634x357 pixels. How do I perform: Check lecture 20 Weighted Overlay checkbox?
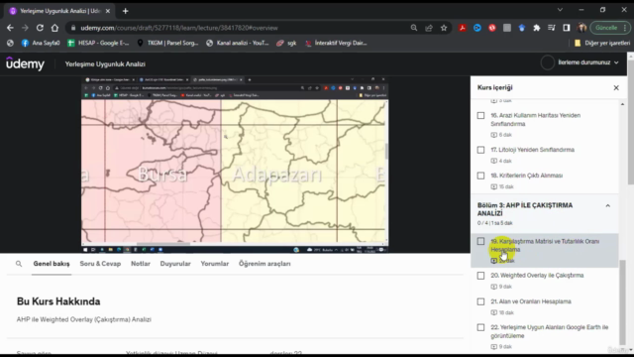[x=480, y=276]
